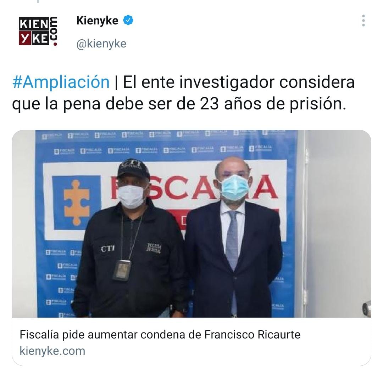Click the blue verified badge next to Kienyke
Screen dimensions: 383x370
(128, 20)
